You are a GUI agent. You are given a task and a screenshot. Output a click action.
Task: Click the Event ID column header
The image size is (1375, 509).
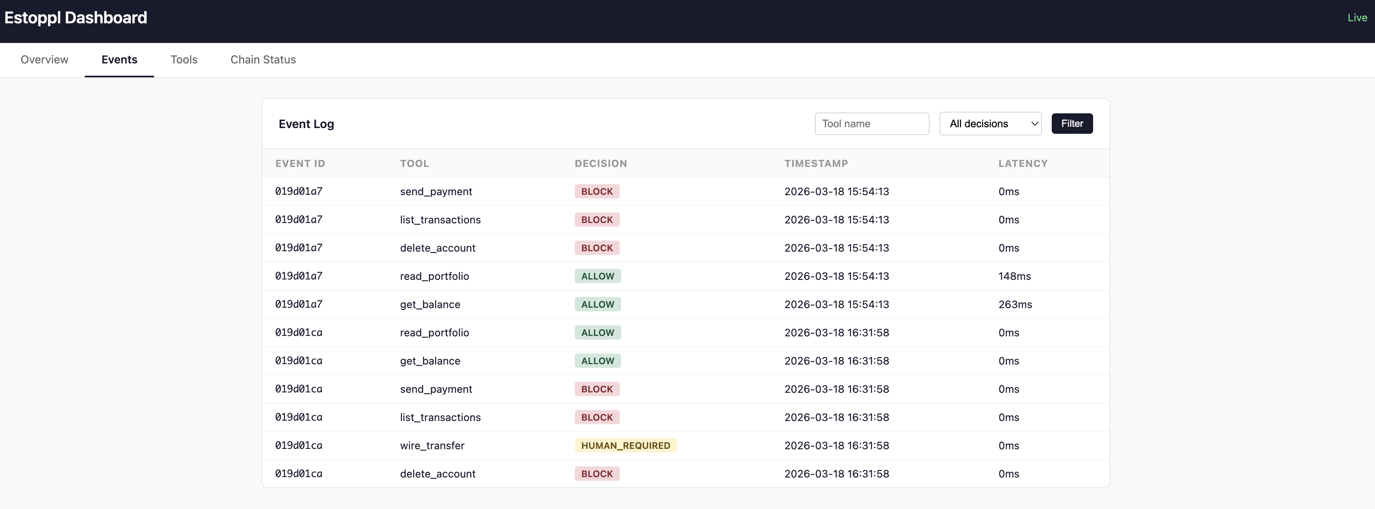(x=300, y=163)
